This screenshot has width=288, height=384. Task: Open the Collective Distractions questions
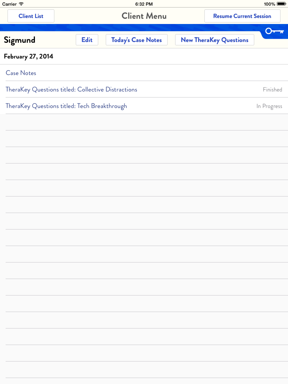71,90
